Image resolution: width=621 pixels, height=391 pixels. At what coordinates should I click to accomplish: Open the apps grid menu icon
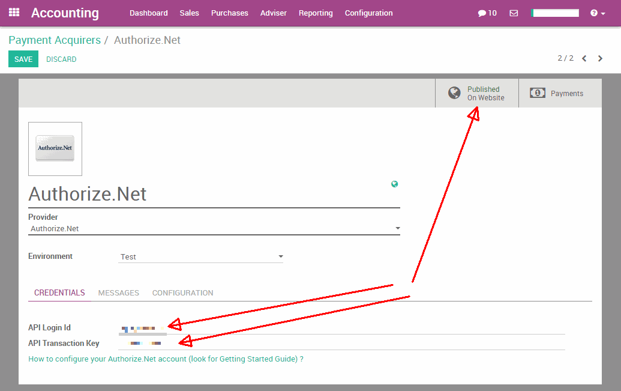coord(14,13)
